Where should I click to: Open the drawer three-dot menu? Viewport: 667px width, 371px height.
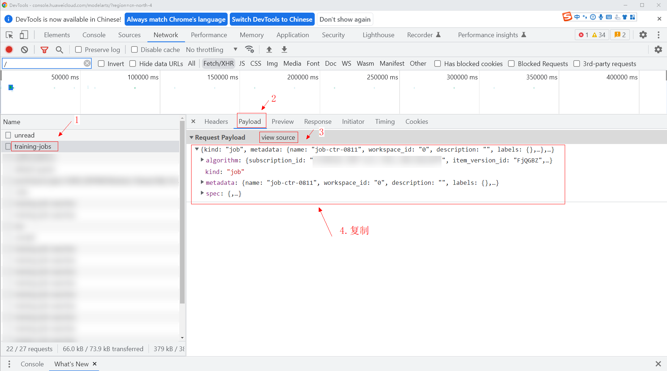(9, 364)
